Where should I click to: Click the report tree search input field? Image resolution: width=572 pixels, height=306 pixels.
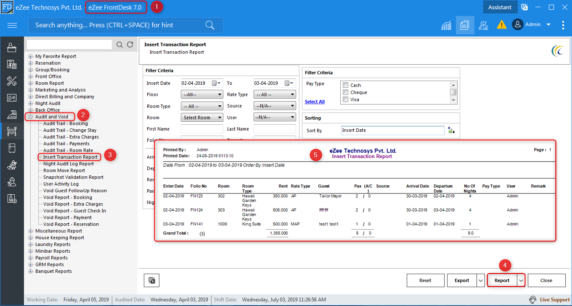click(x=69, y=44)
